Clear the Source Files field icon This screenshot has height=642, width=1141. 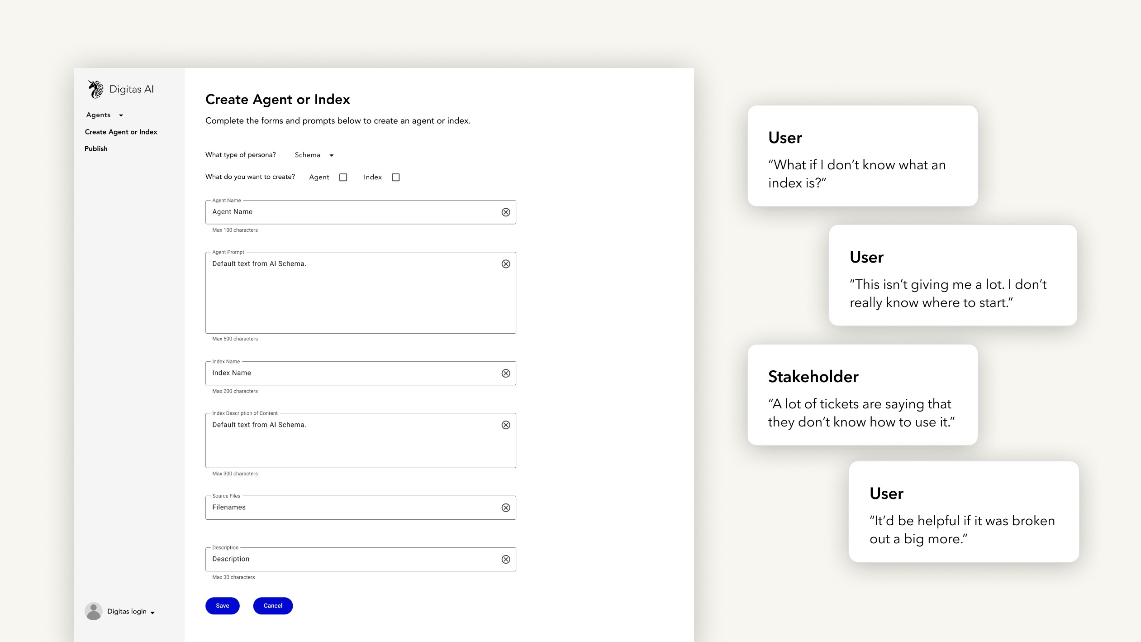(506, 508)
